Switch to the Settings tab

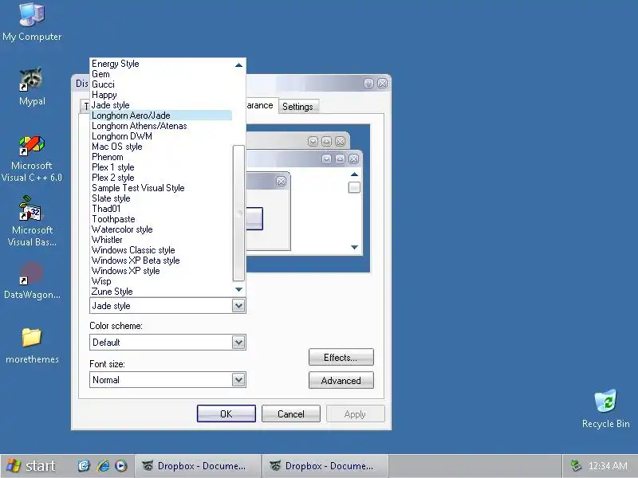(297, 107)
